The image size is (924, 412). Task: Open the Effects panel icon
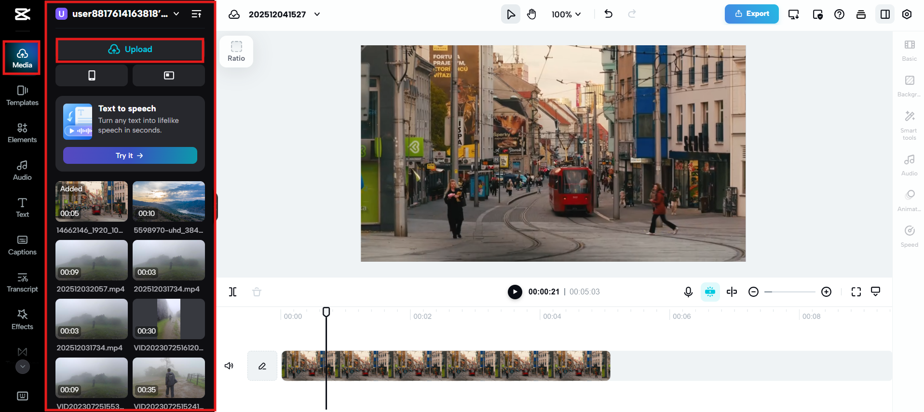(x=22, y=320)
